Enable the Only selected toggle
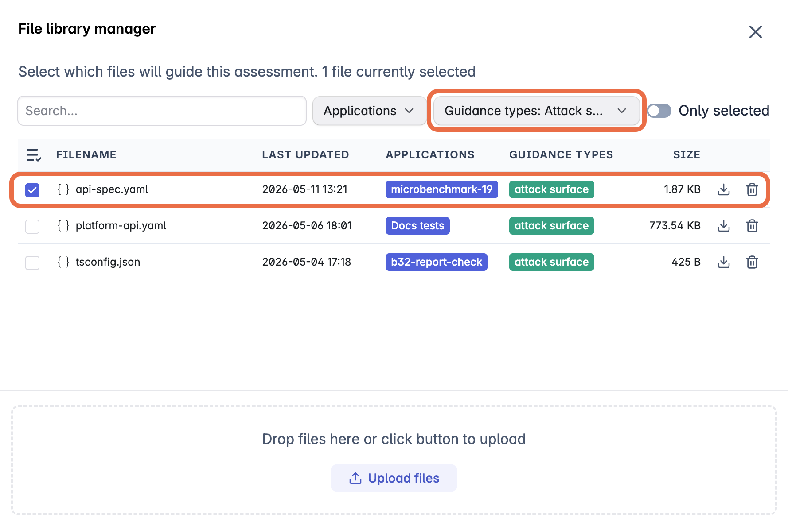Viewport: 788px width, 525px height. [659, 111]
